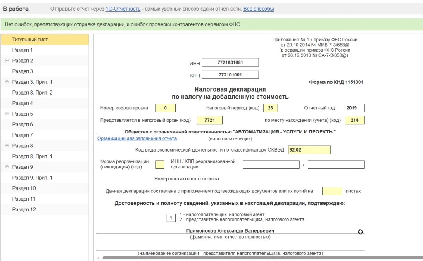Viewport: 423px width, 261px height.
Task: Click the horizontal scrollbar of the form
Action: pos(263,258)
